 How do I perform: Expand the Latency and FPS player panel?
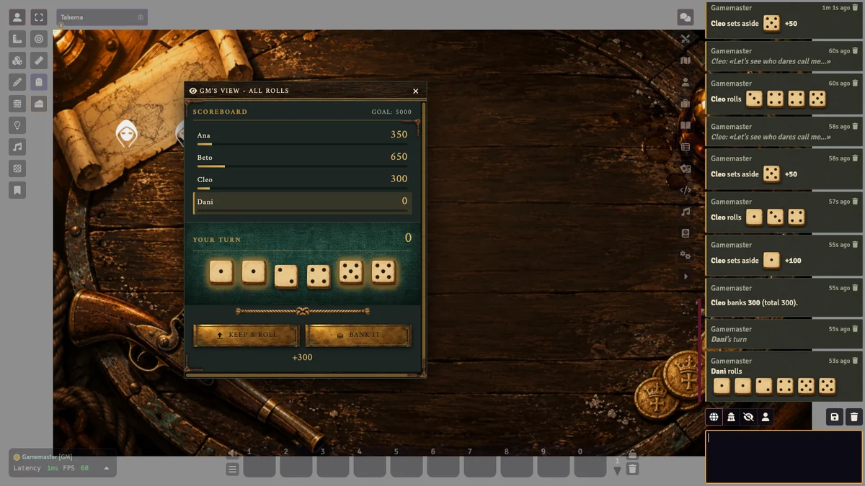tap(107, 469)
